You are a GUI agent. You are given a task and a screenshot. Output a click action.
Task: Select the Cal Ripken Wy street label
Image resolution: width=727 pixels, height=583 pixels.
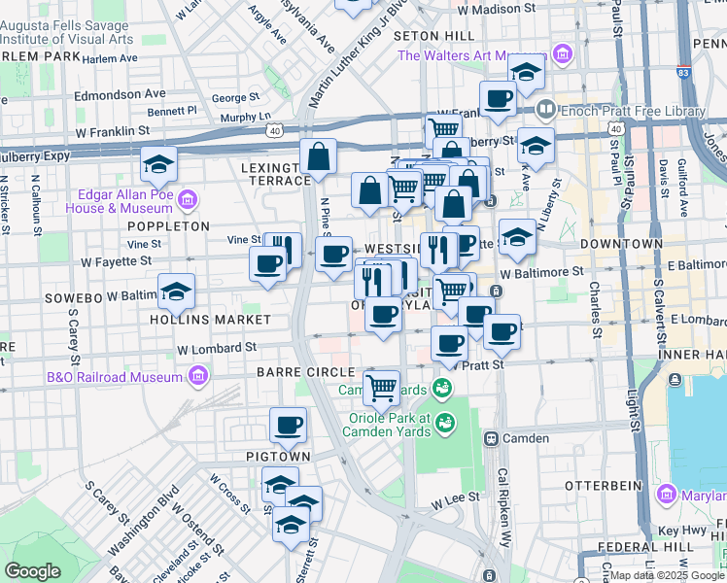click(503, 507)
